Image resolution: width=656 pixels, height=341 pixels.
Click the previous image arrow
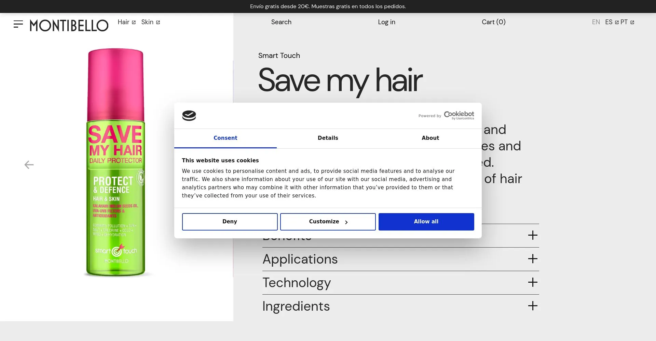29,165
